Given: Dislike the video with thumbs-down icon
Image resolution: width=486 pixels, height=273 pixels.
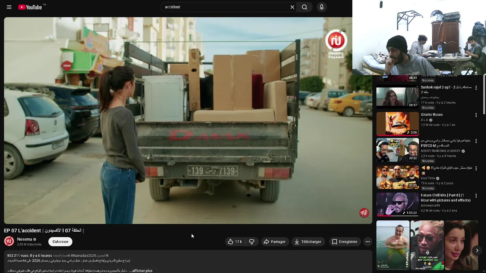Looking at the screenshot, I should (x=251, y=242).
